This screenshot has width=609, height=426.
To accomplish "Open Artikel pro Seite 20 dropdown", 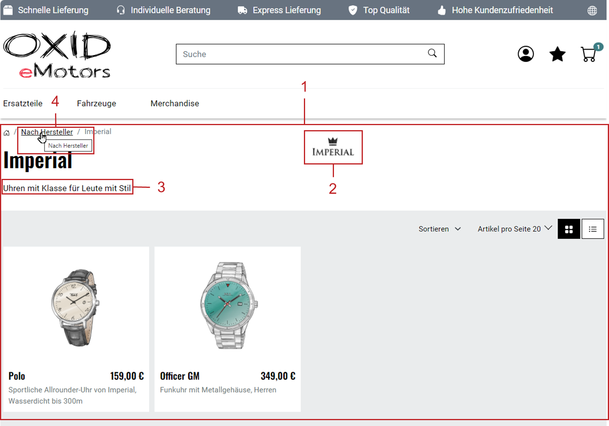I will [515, 229].
